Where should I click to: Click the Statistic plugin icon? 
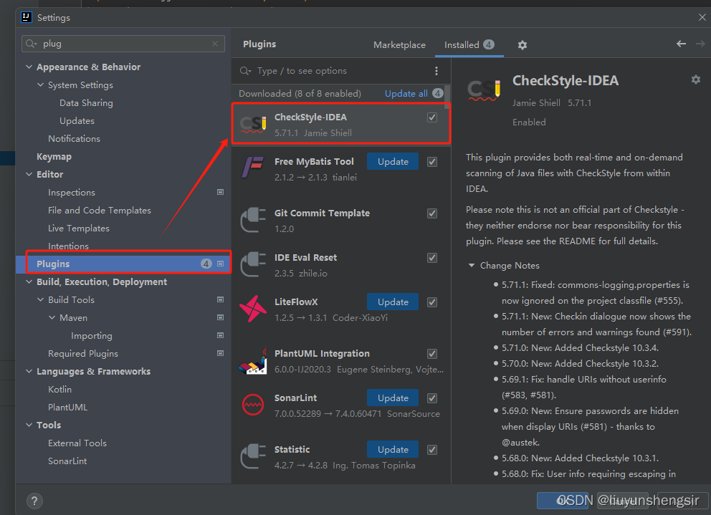click(x=253, y=456)
